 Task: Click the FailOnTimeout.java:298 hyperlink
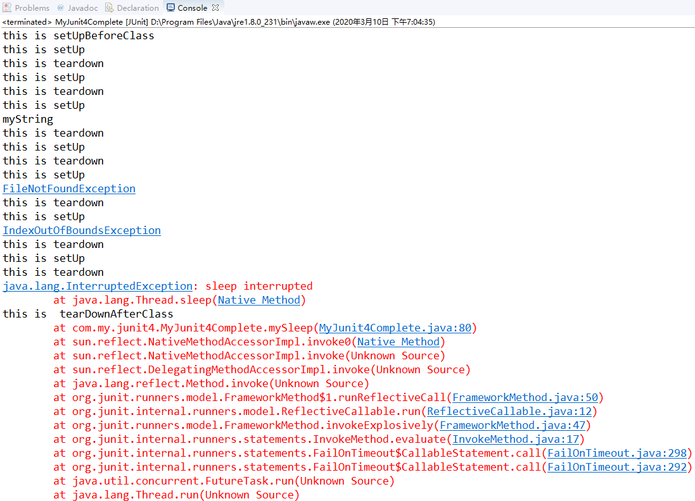(x=616, y=452)
